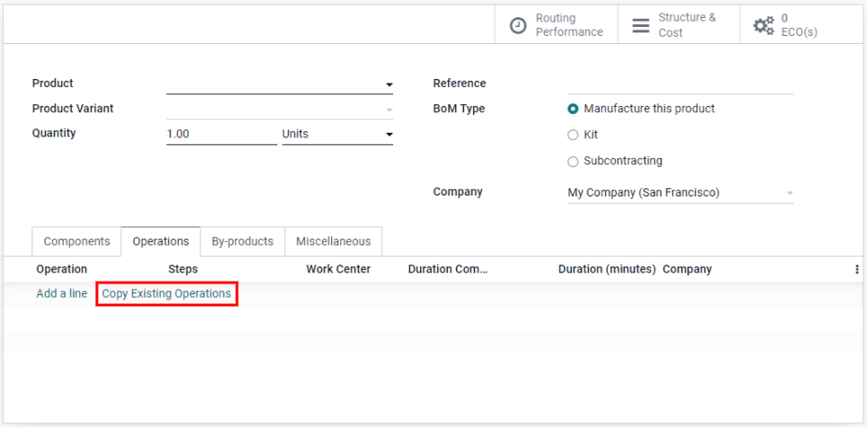Open Structure & Cost hamburger icon
The height and width of the screenshot is (427, 867).
point(641,25)
